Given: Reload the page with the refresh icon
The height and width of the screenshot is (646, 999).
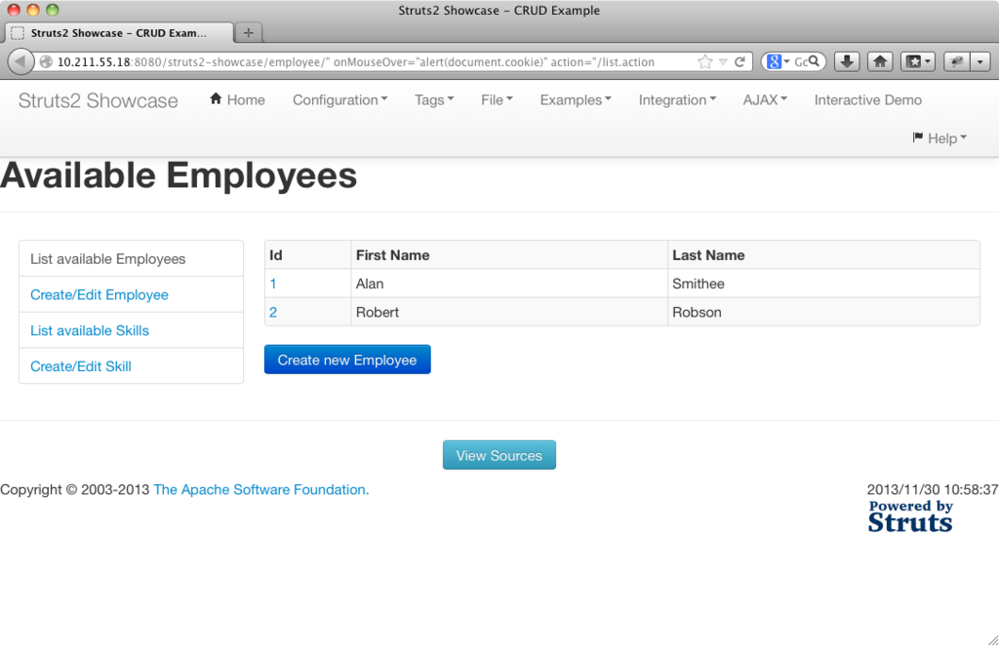Looking at the screenshot, I should point(739,61).
